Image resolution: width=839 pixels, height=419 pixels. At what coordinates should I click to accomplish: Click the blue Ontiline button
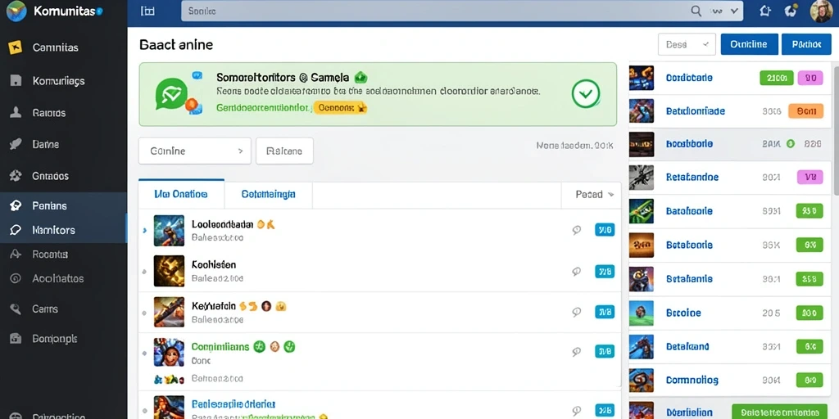(x=749, y=44)
